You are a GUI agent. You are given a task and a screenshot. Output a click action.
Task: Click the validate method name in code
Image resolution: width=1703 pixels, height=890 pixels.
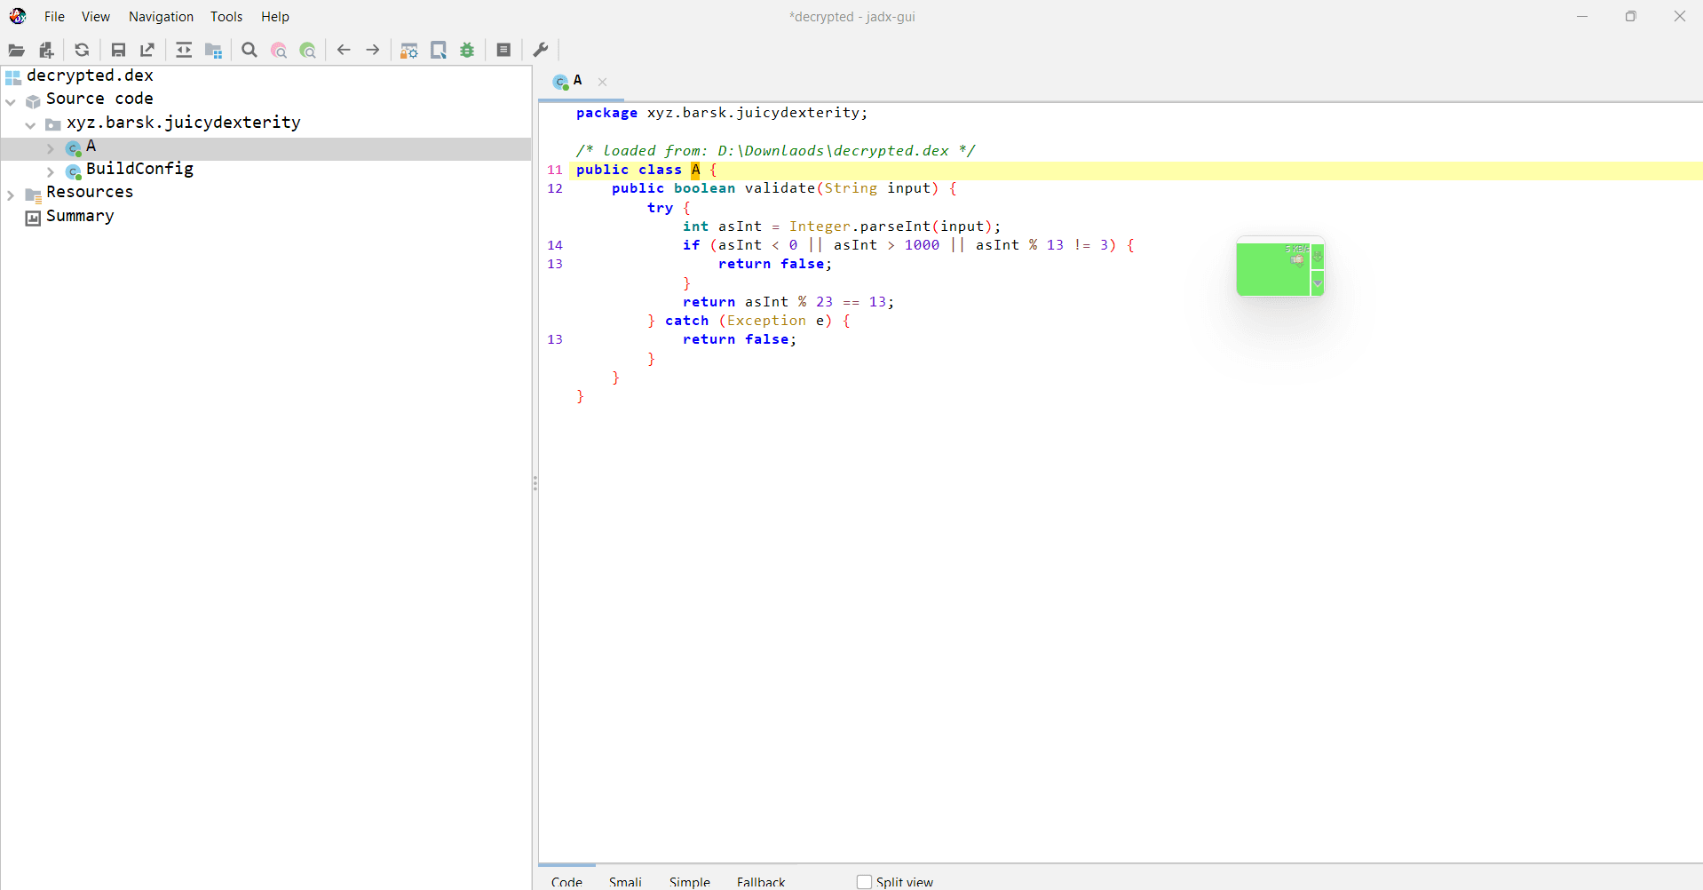pos(780,188)
